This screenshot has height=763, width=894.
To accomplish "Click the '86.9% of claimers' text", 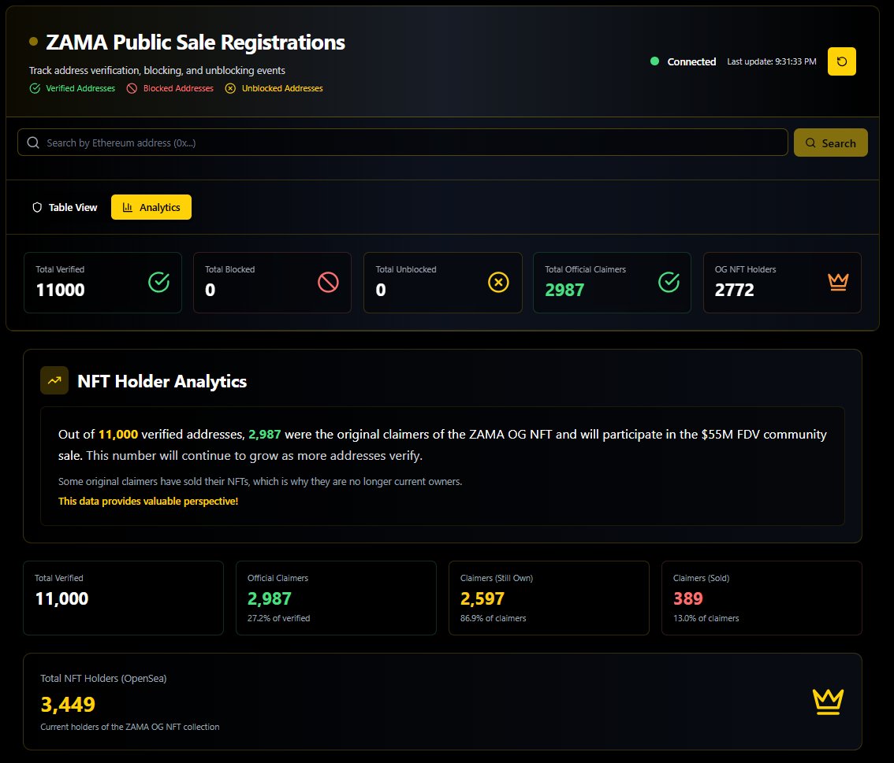I will point(494,618).
